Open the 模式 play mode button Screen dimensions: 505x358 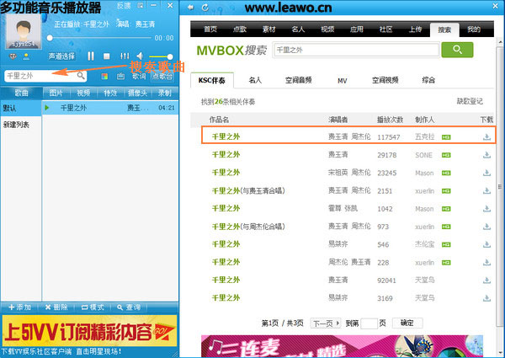click(x=93, y=307)
